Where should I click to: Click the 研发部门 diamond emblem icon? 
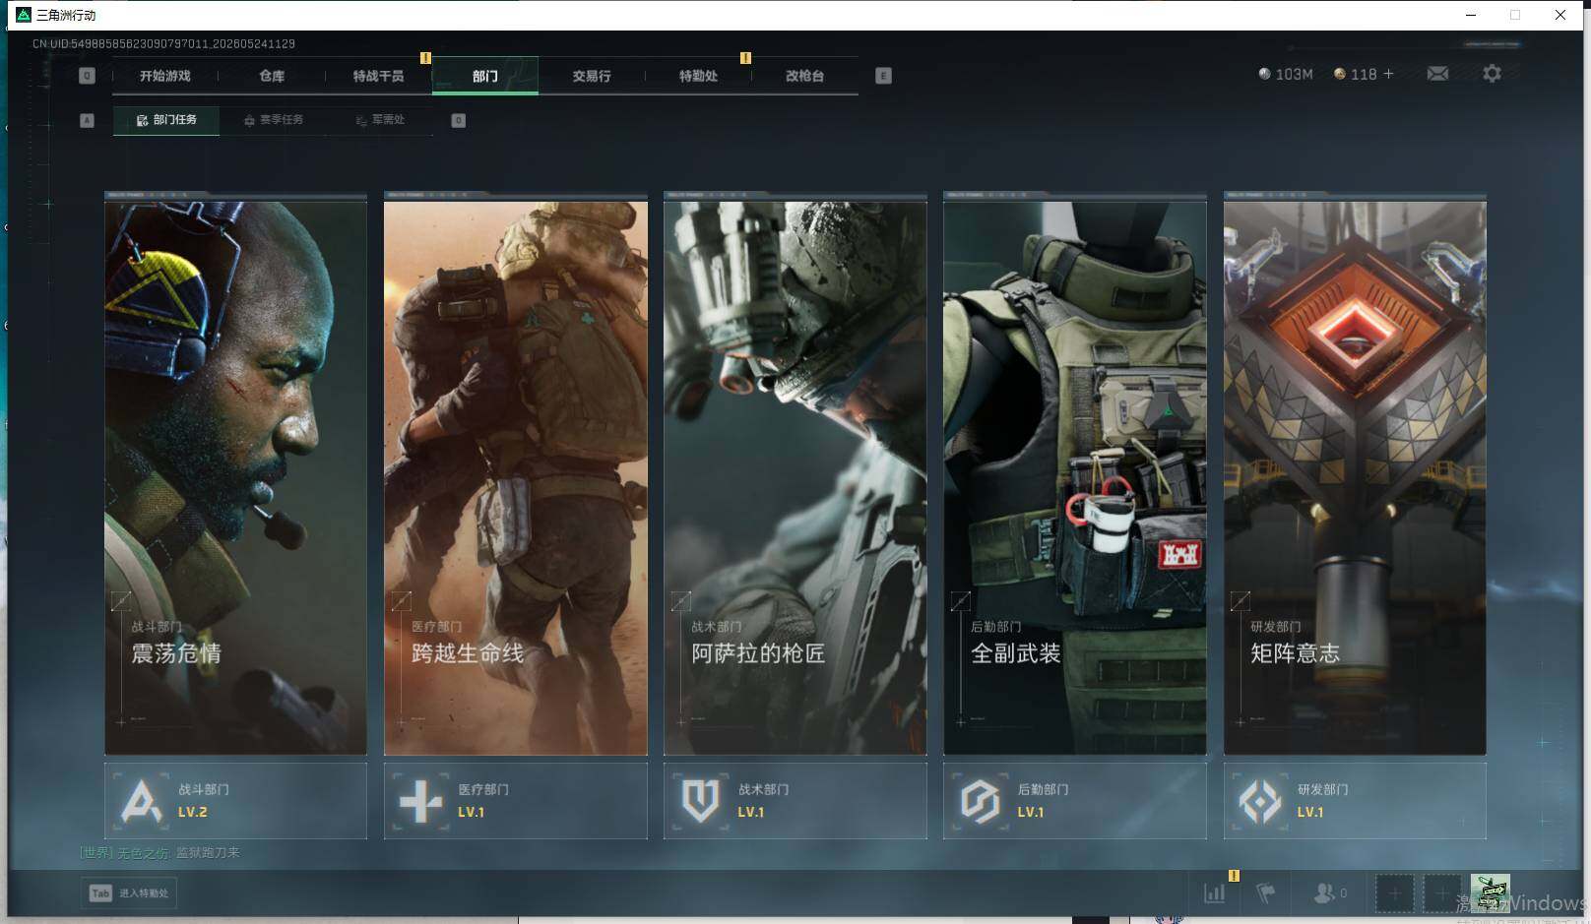1260,801
